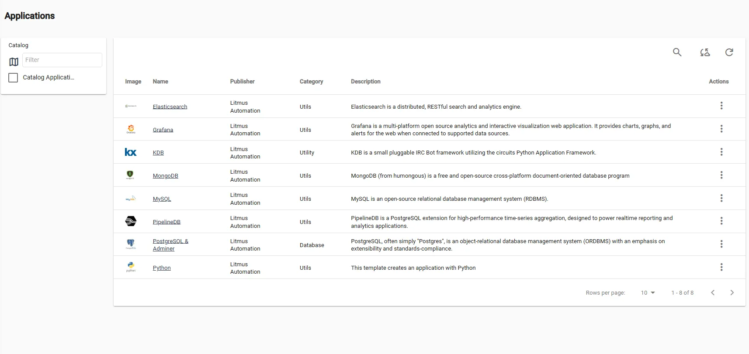
Task: Click the Description column header
Action: point(366,82)
